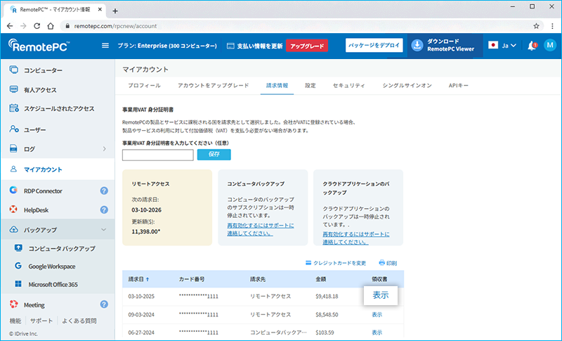Viewport: 562px width, 341px height.
Task: Open Chrome three-dot menu
Action: pos(552,26)
